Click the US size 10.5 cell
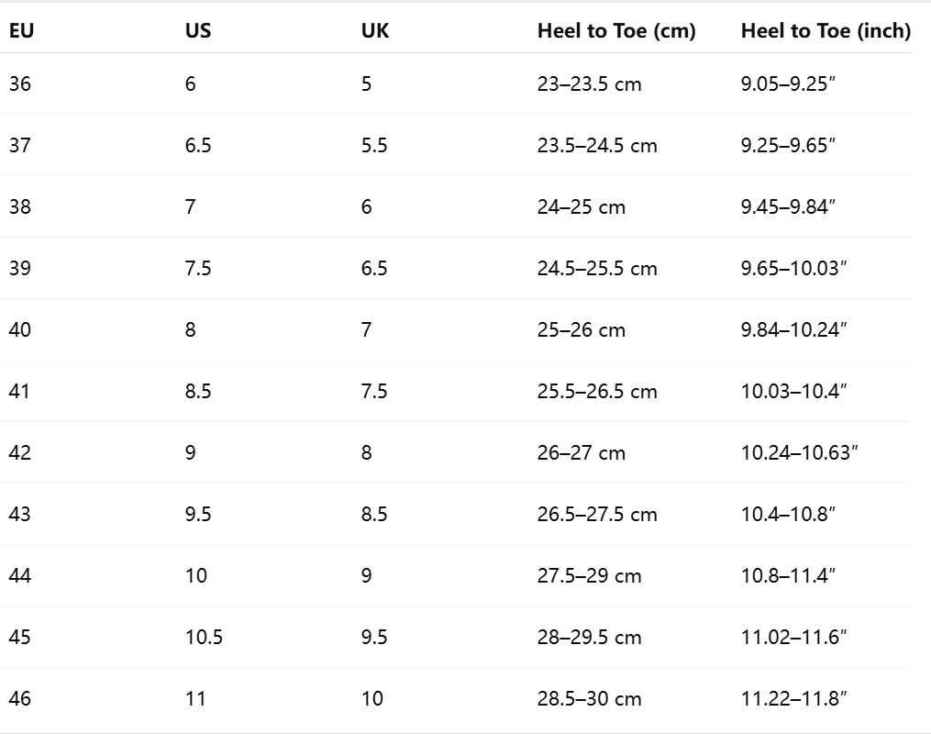The height and width of the screenshot is (734, 931). pyautogui.click(x=204, y=638)
